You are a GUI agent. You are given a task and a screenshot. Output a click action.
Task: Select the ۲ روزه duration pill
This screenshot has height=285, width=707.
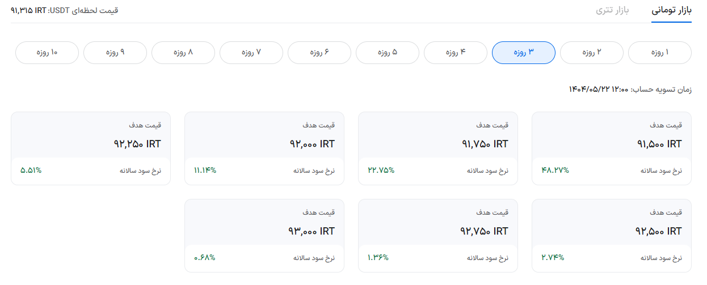591,53
